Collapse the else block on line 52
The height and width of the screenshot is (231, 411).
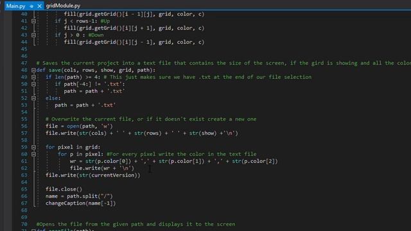click(33, 98)
